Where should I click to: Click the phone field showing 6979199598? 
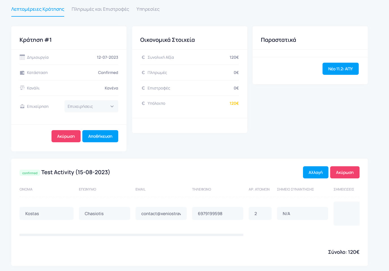click(217, 214)
